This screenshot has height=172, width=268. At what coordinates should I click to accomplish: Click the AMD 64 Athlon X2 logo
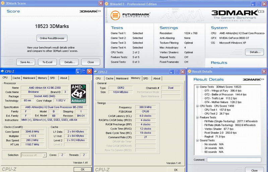[78, 94]
